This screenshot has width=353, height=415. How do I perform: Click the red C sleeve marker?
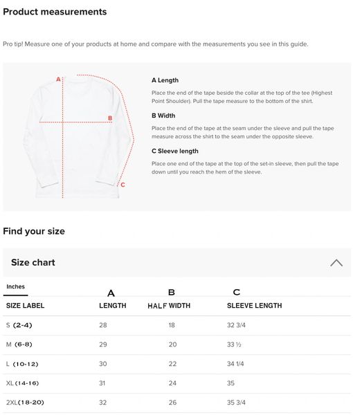123,185
